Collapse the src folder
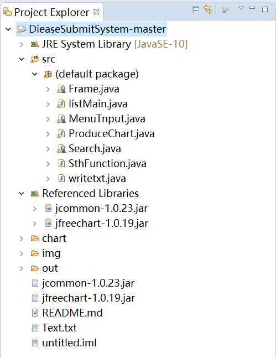This screenshot has height=358, width=276. pyautogui.click(x=22, y=59)
